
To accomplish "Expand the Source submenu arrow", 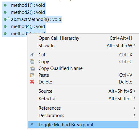I will point(134,91).
